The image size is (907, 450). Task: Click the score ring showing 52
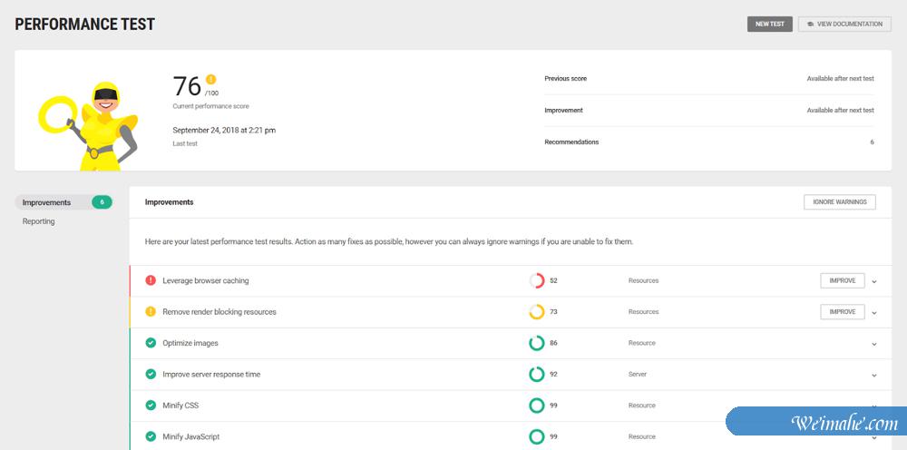click(536, 281)
